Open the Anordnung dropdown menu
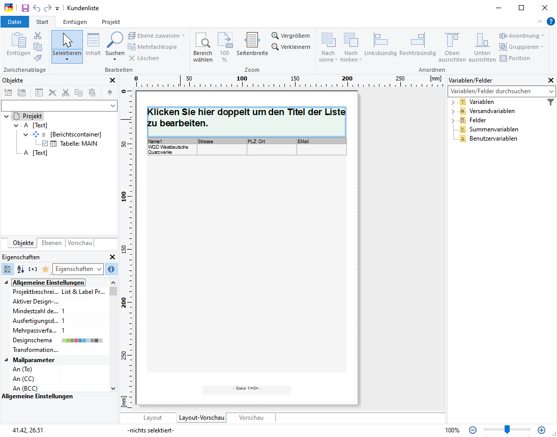The image size is (557, 437). click(x=521, y=36)
